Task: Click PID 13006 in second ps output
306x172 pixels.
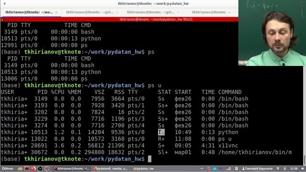Action: coord(9,79)
